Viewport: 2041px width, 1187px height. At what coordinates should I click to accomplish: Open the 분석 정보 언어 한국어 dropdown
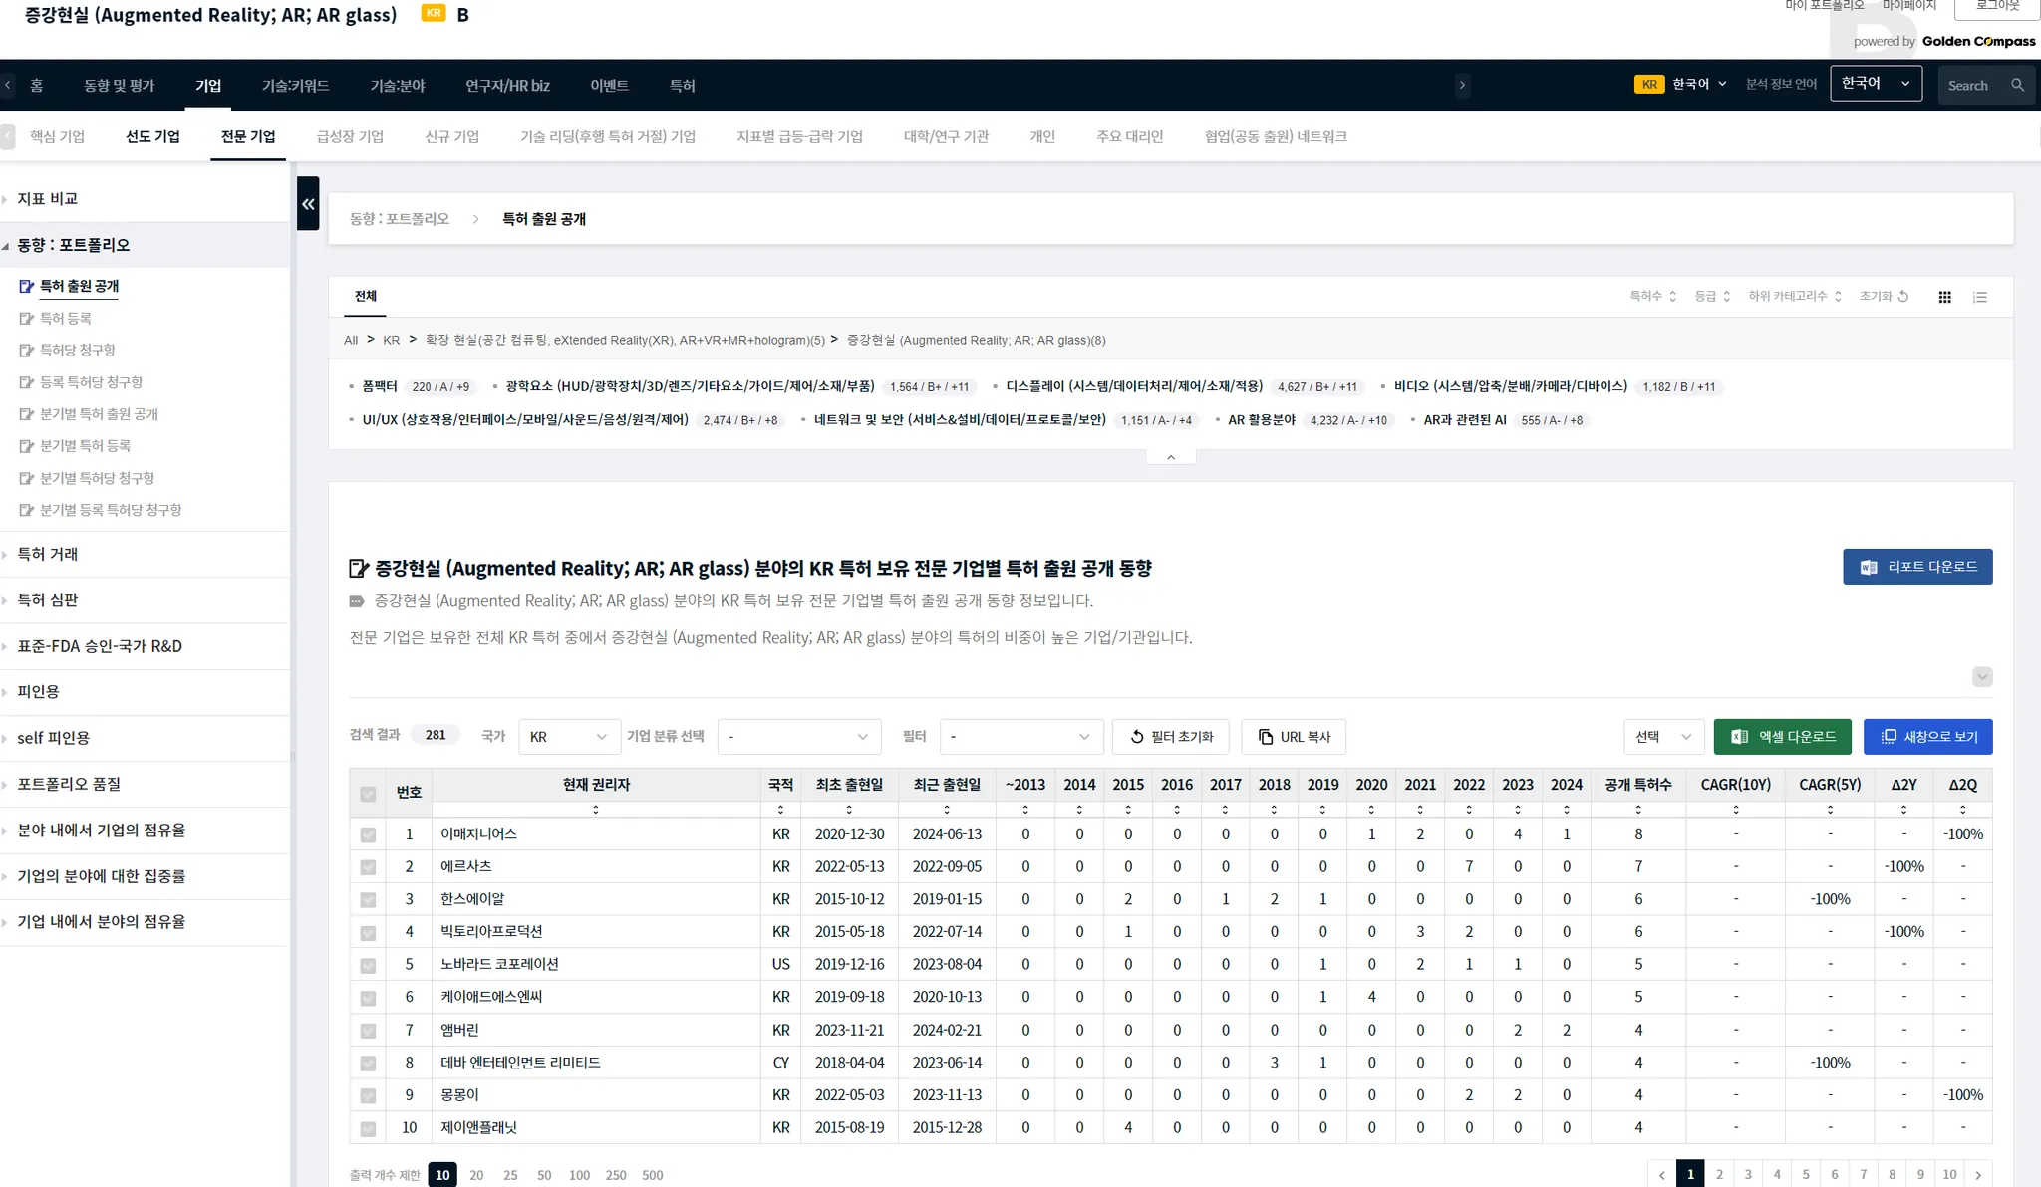(x=1876, y=84)
